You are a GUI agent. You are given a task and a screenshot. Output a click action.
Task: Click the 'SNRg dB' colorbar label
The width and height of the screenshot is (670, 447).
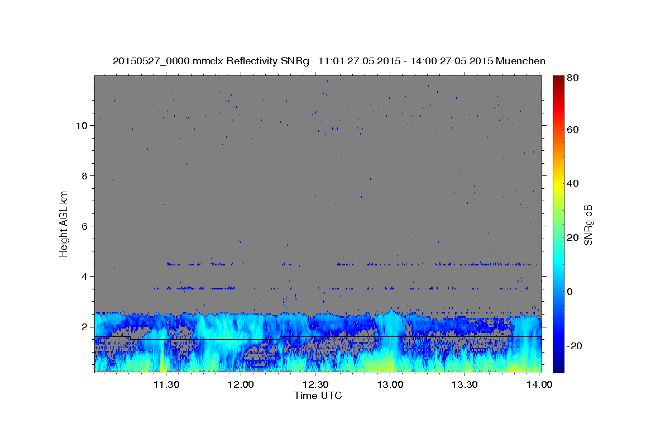click(588, 225)
